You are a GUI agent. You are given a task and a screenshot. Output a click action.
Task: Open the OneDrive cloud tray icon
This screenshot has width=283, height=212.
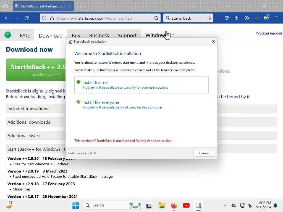(x=234, y=205)
